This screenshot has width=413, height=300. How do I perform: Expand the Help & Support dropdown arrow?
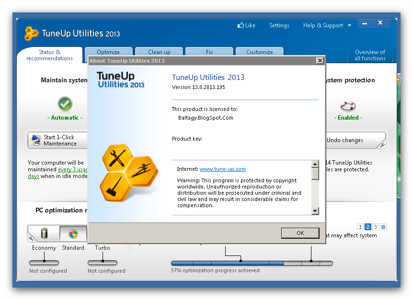(350, 25)
